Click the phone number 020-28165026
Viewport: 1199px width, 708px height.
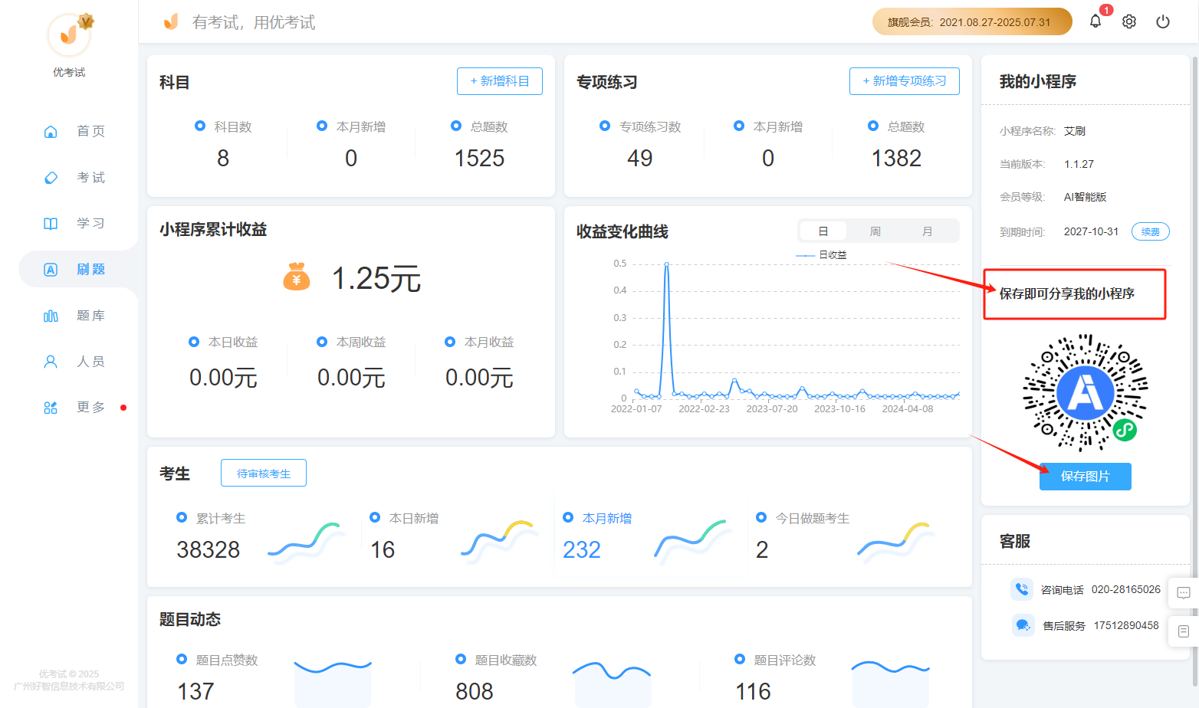coord(1126,589)
